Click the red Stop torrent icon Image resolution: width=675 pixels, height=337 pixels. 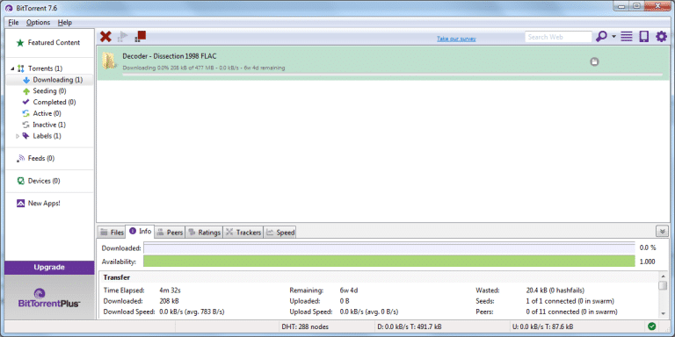[x=141, y=37]
